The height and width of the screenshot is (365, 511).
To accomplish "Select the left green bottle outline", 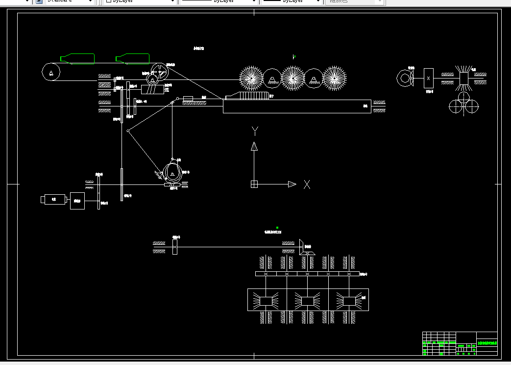I will pos(77,59).
